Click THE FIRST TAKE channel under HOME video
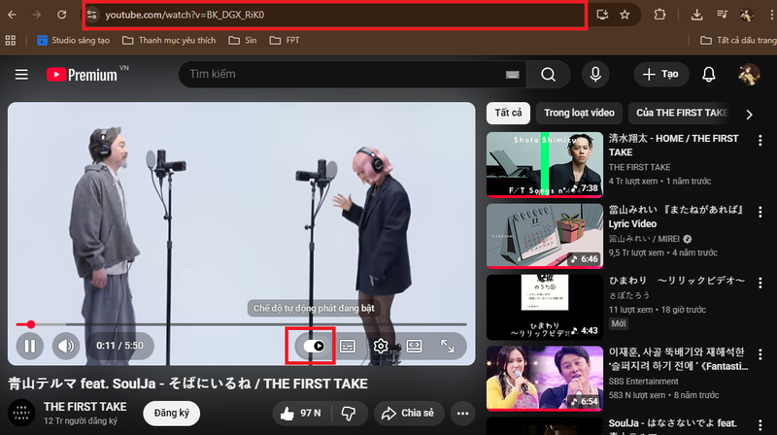 coord(639,167)
